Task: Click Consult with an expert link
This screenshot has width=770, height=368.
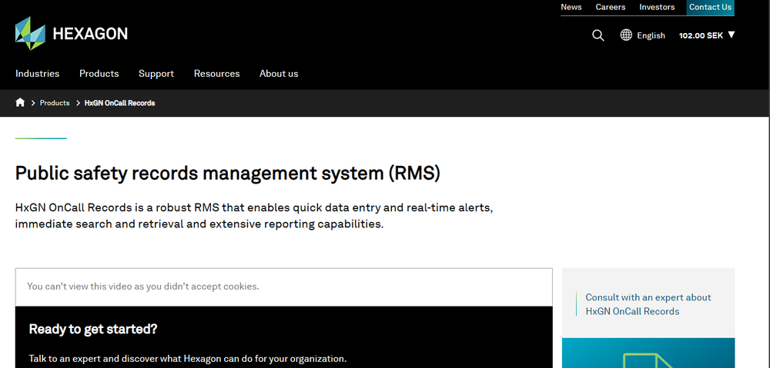Action: coord(648,304)
